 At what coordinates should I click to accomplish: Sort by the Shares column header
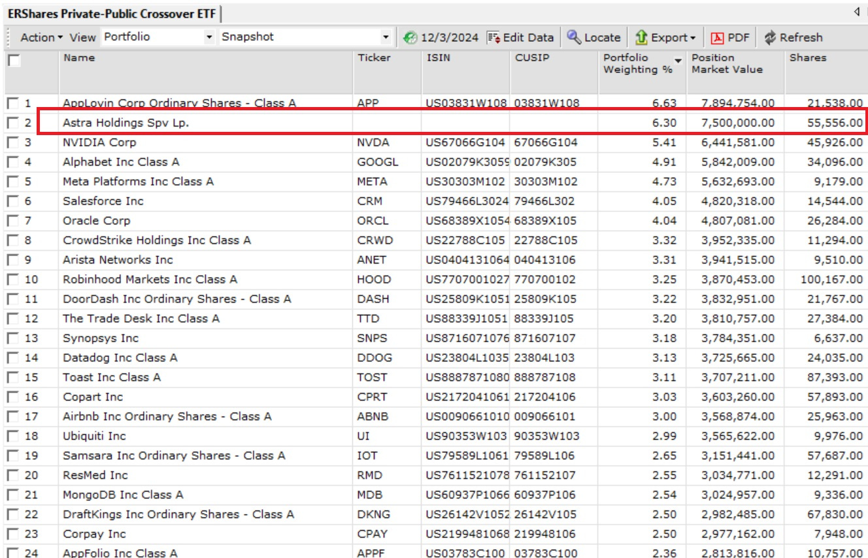(x=826, y=72)
